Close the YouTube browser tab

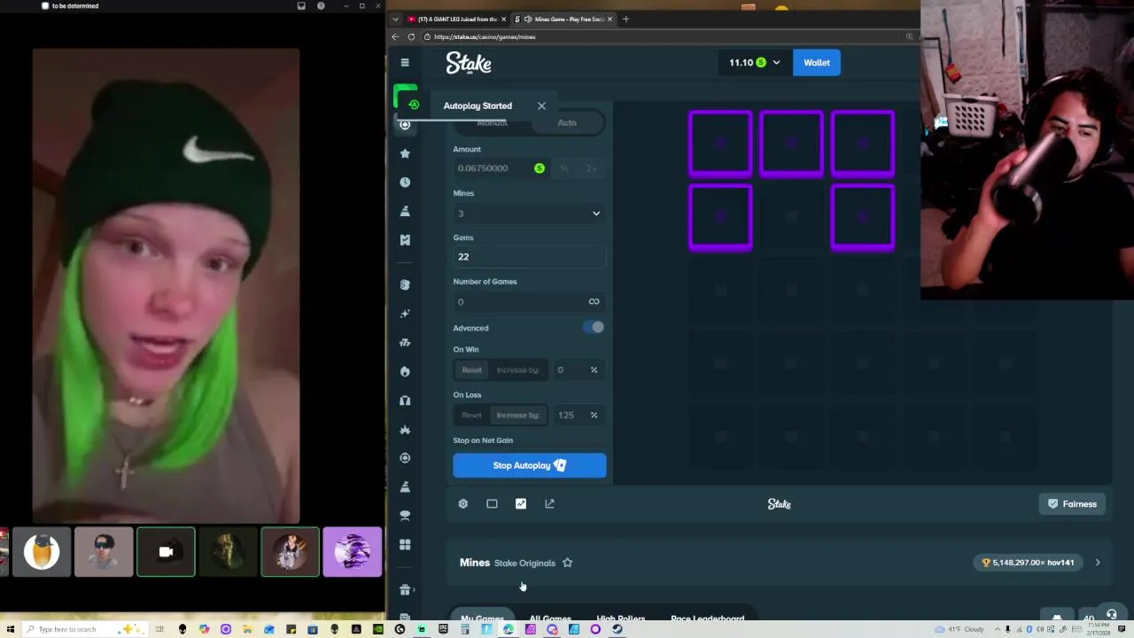click(504, 19)
